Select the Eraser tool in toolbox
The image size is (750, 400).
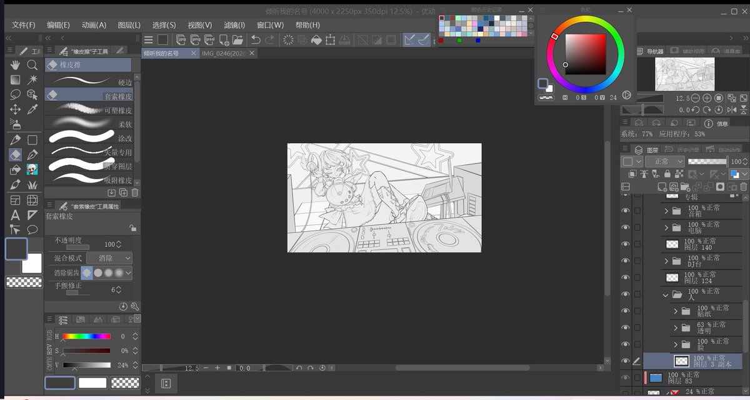pos(15,154)
